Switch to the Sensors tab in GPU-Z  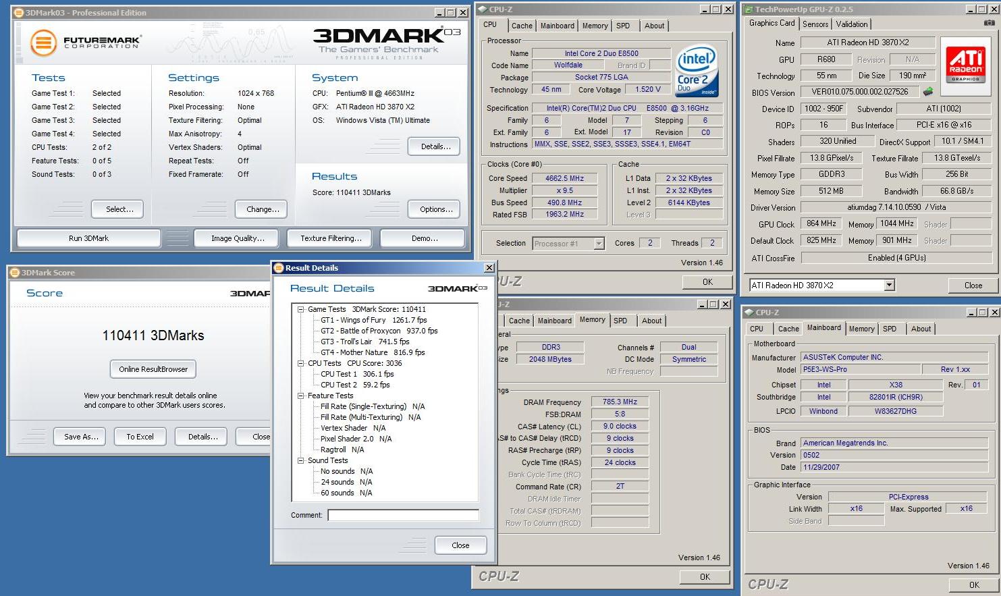coord(815,24)
